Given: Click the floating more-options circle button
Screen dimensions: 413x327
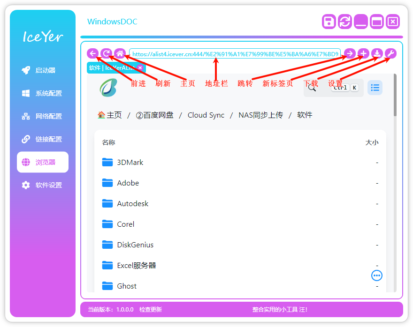Looking at the screenshot, I should pyautogui.click(x=377, y=275).
